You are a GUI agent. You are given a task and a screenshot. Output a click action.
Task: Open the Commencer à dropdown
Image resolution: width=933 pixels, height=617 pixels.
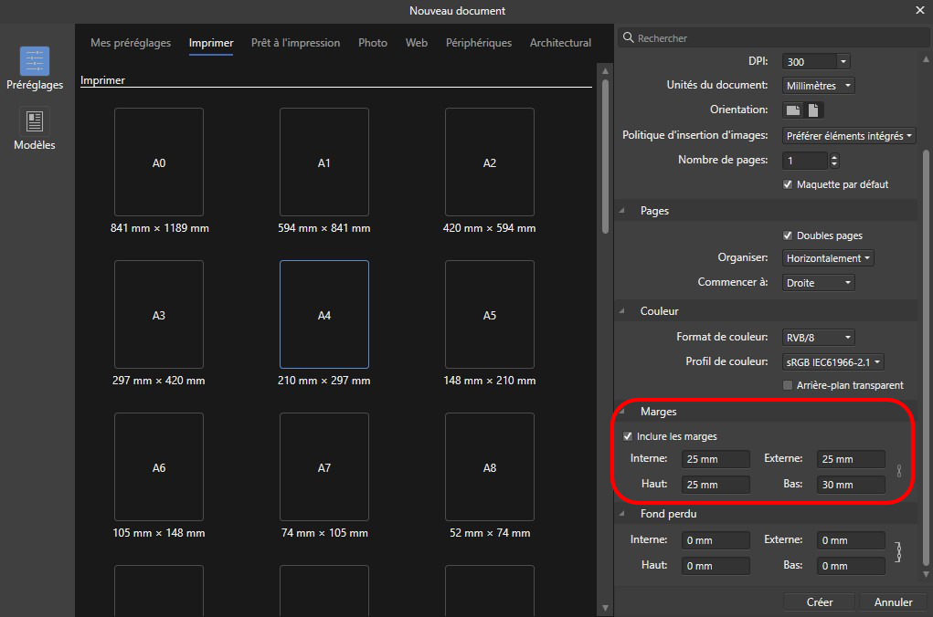tap(818, 283)
